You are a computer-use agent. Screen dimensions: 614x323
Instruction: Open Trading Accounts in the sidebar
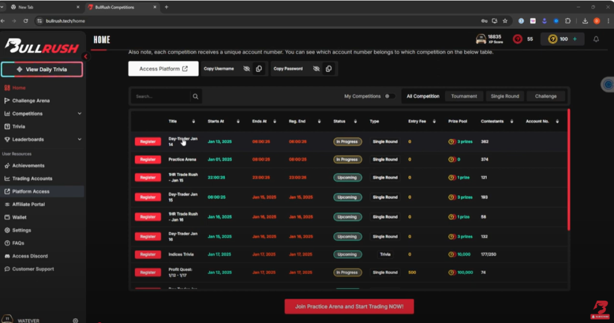32,179
